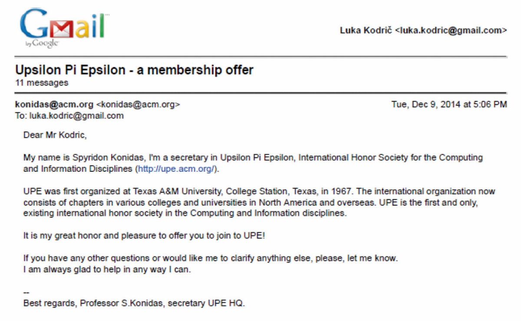The image size is (521, 321).
Task: Click the greeting "Dear Mr Kodric"
Action: [55, 135]
